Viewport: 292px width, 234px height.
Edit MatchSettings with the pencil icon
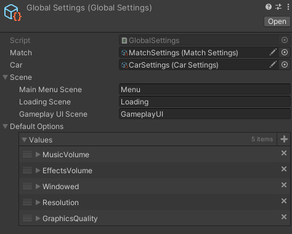click(x=273, y=52)
